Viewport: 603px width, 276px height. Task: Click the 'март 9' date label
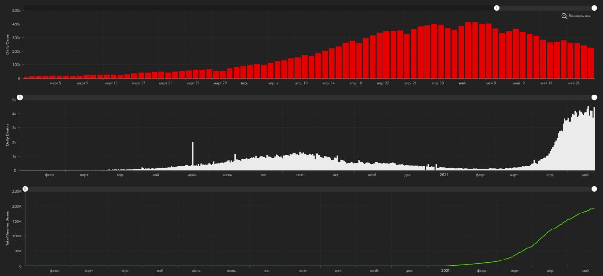(x=83, y=83)
